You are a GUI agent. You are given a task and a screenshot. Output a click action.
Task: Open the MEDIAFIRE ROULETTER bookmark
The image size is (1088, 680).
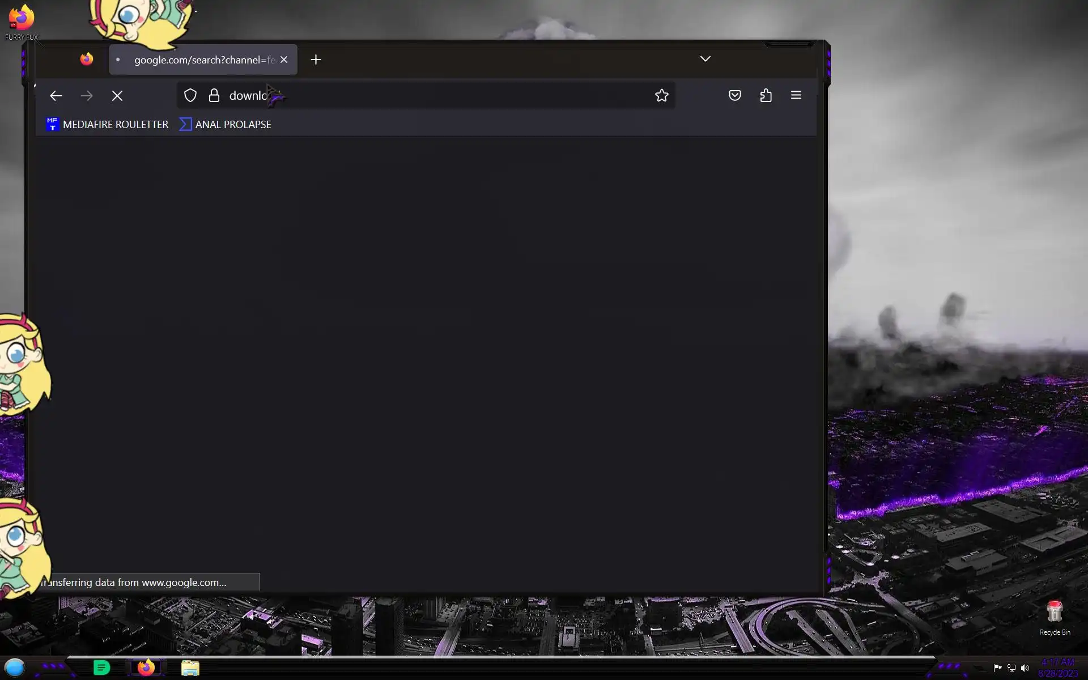tap(108, 125)
